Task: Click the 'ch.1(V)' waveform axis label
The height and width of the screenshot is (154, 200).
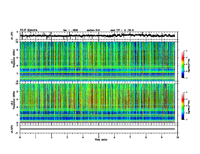Action: pyautogui.click(x=12, y=36)
